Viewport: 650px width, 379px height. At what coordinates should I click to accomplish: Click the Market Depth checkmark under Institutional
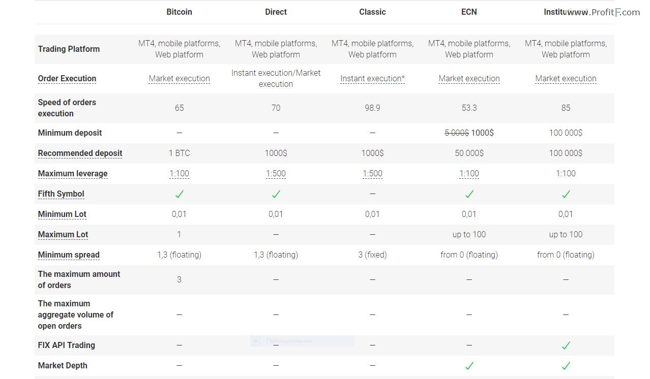[x=566, y=366]
